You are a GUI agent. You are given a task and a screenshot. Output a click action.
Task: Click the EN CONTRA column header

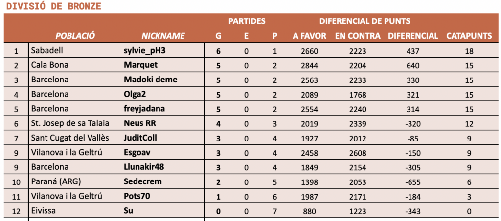tap(358, 36)
